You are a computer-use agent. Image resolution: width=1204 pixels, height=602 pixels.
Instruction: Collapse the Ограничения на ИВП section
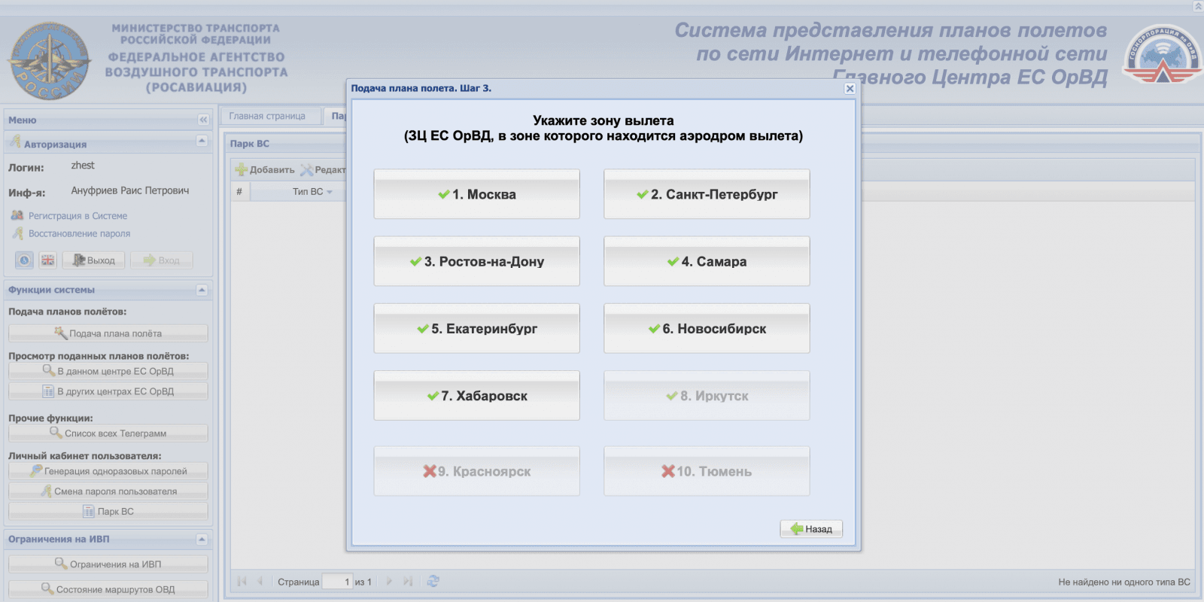(x=202, y=540)
